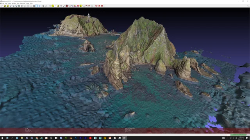The height and width of the screenshot is (140, 250).
Task: Click the red and black square icon
Action: coord(67,6)
